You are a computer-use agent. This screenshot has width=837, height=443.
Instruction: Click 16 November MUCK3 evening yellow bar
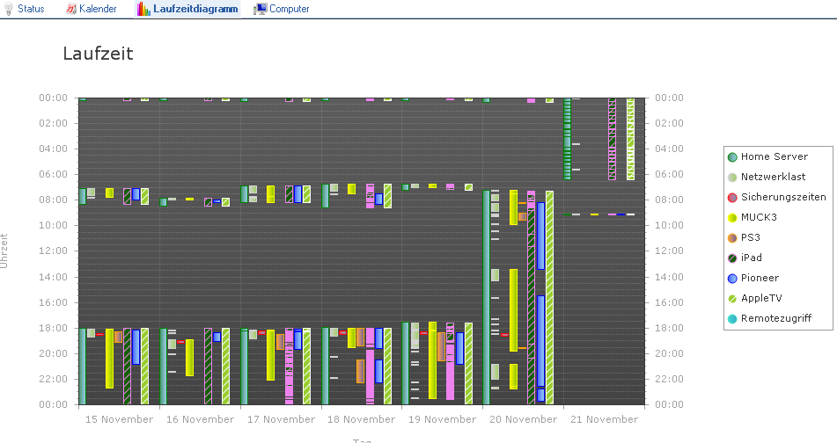pyautogui.click(x=189, y=358)
